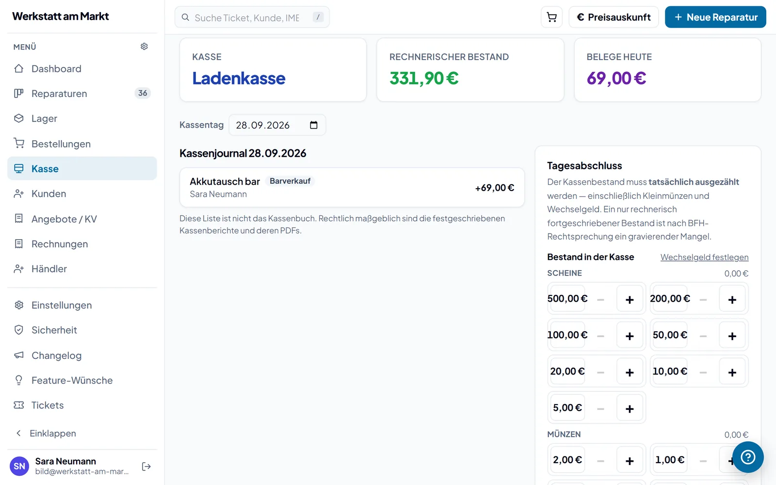Click the Kassentag date field 28.09.2026
This screenshot has height=485, width=776.
point(277,125)
